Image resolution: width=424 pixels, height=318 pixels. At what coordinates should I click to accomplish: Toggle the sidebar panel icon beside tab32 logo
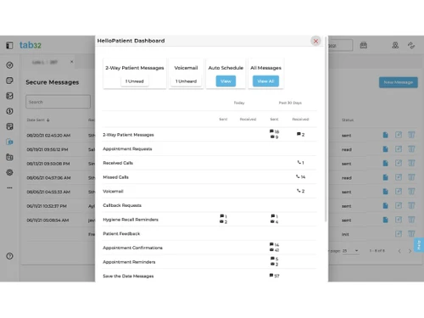coord(9,45)
